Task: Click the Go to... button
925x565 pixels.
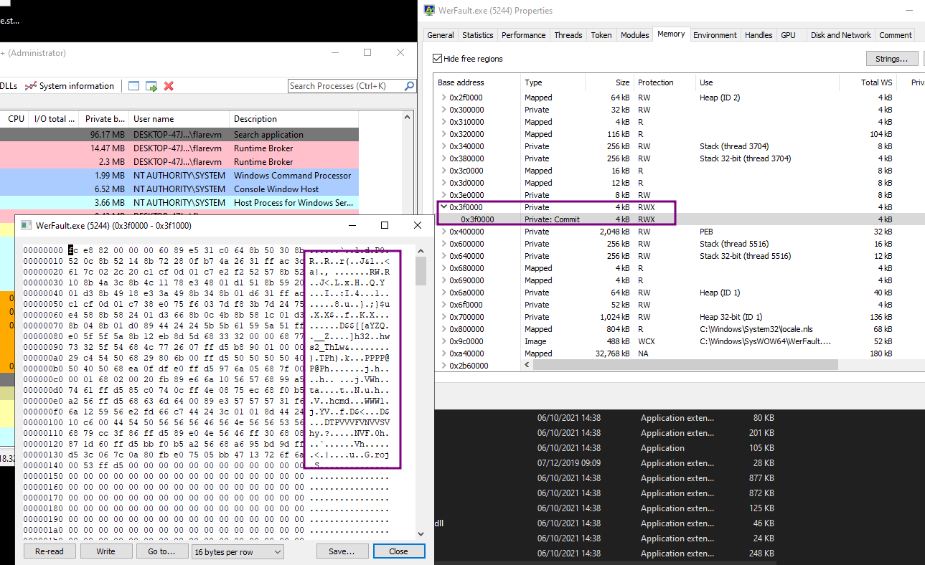Action: pyautogui.click(x=161, y=551)
